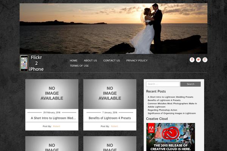Image resolution: width=227 pixels, height=151 pixels.
Task: Open recent post Regarding Photoshop Action
Action: 162,110
